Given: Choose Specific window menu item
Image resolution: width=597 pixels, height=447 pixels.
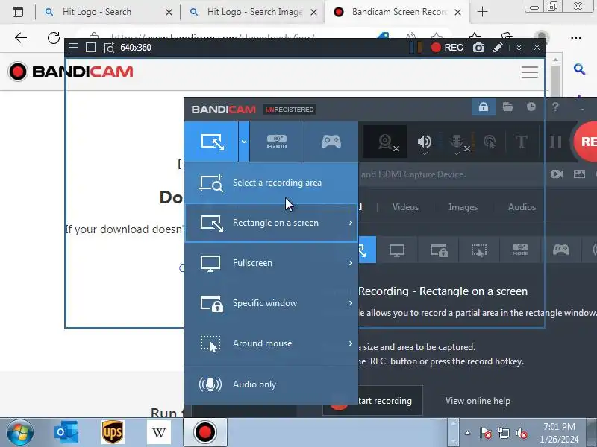Looking at the screenshot, I should (271, 303).
